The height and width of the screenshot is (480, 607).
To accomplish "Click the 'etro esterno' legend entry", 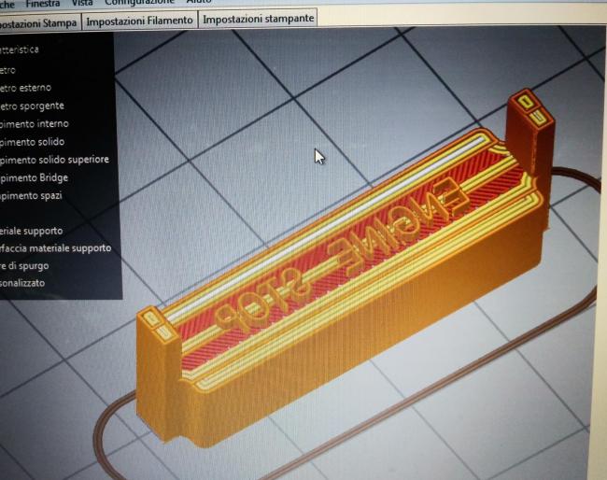I will tap(25, 88).
